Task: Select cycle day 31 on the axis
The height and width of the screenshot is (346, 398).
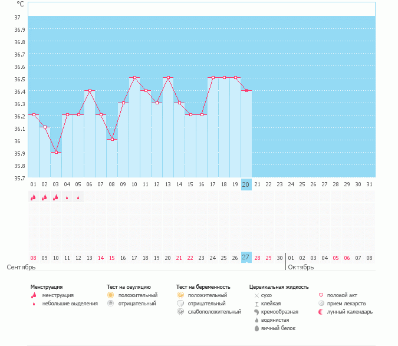Action: tap(369, 184)
